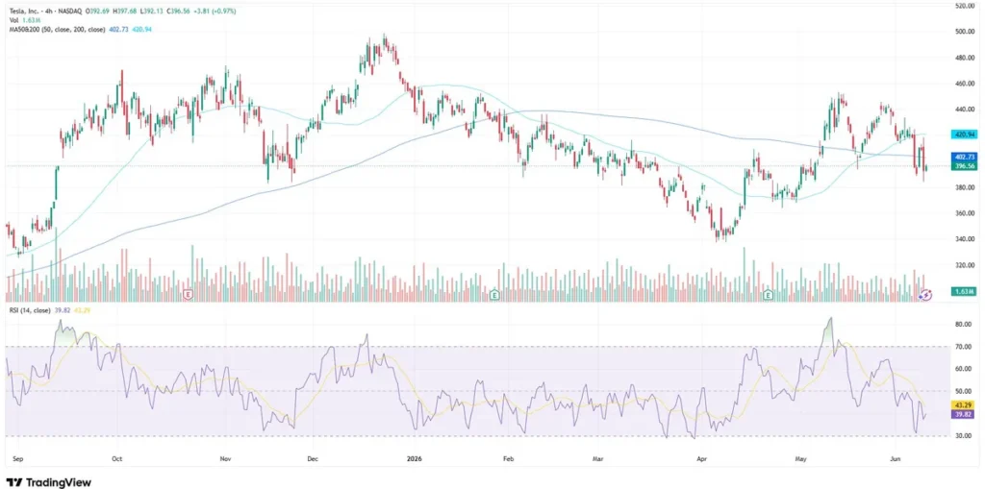985x489 pixels.
Task: Click the 420.94 value in MA legend
Action: (x=141, y=30)
